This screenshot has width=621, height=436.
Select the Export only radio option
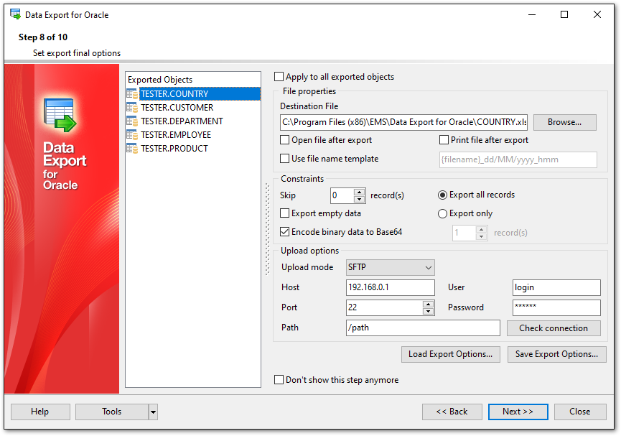pyautogui.click(x=443, y=213)
